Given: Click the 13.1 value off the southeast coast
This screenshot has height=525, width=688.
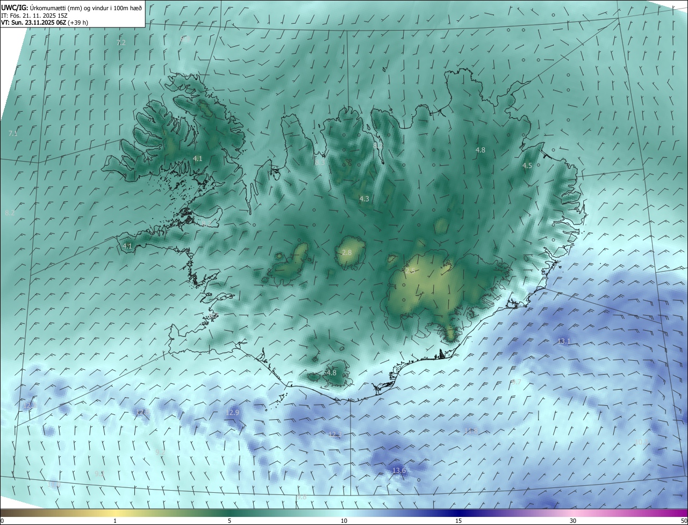Looking at the screenshot, I should coord(564,341).
